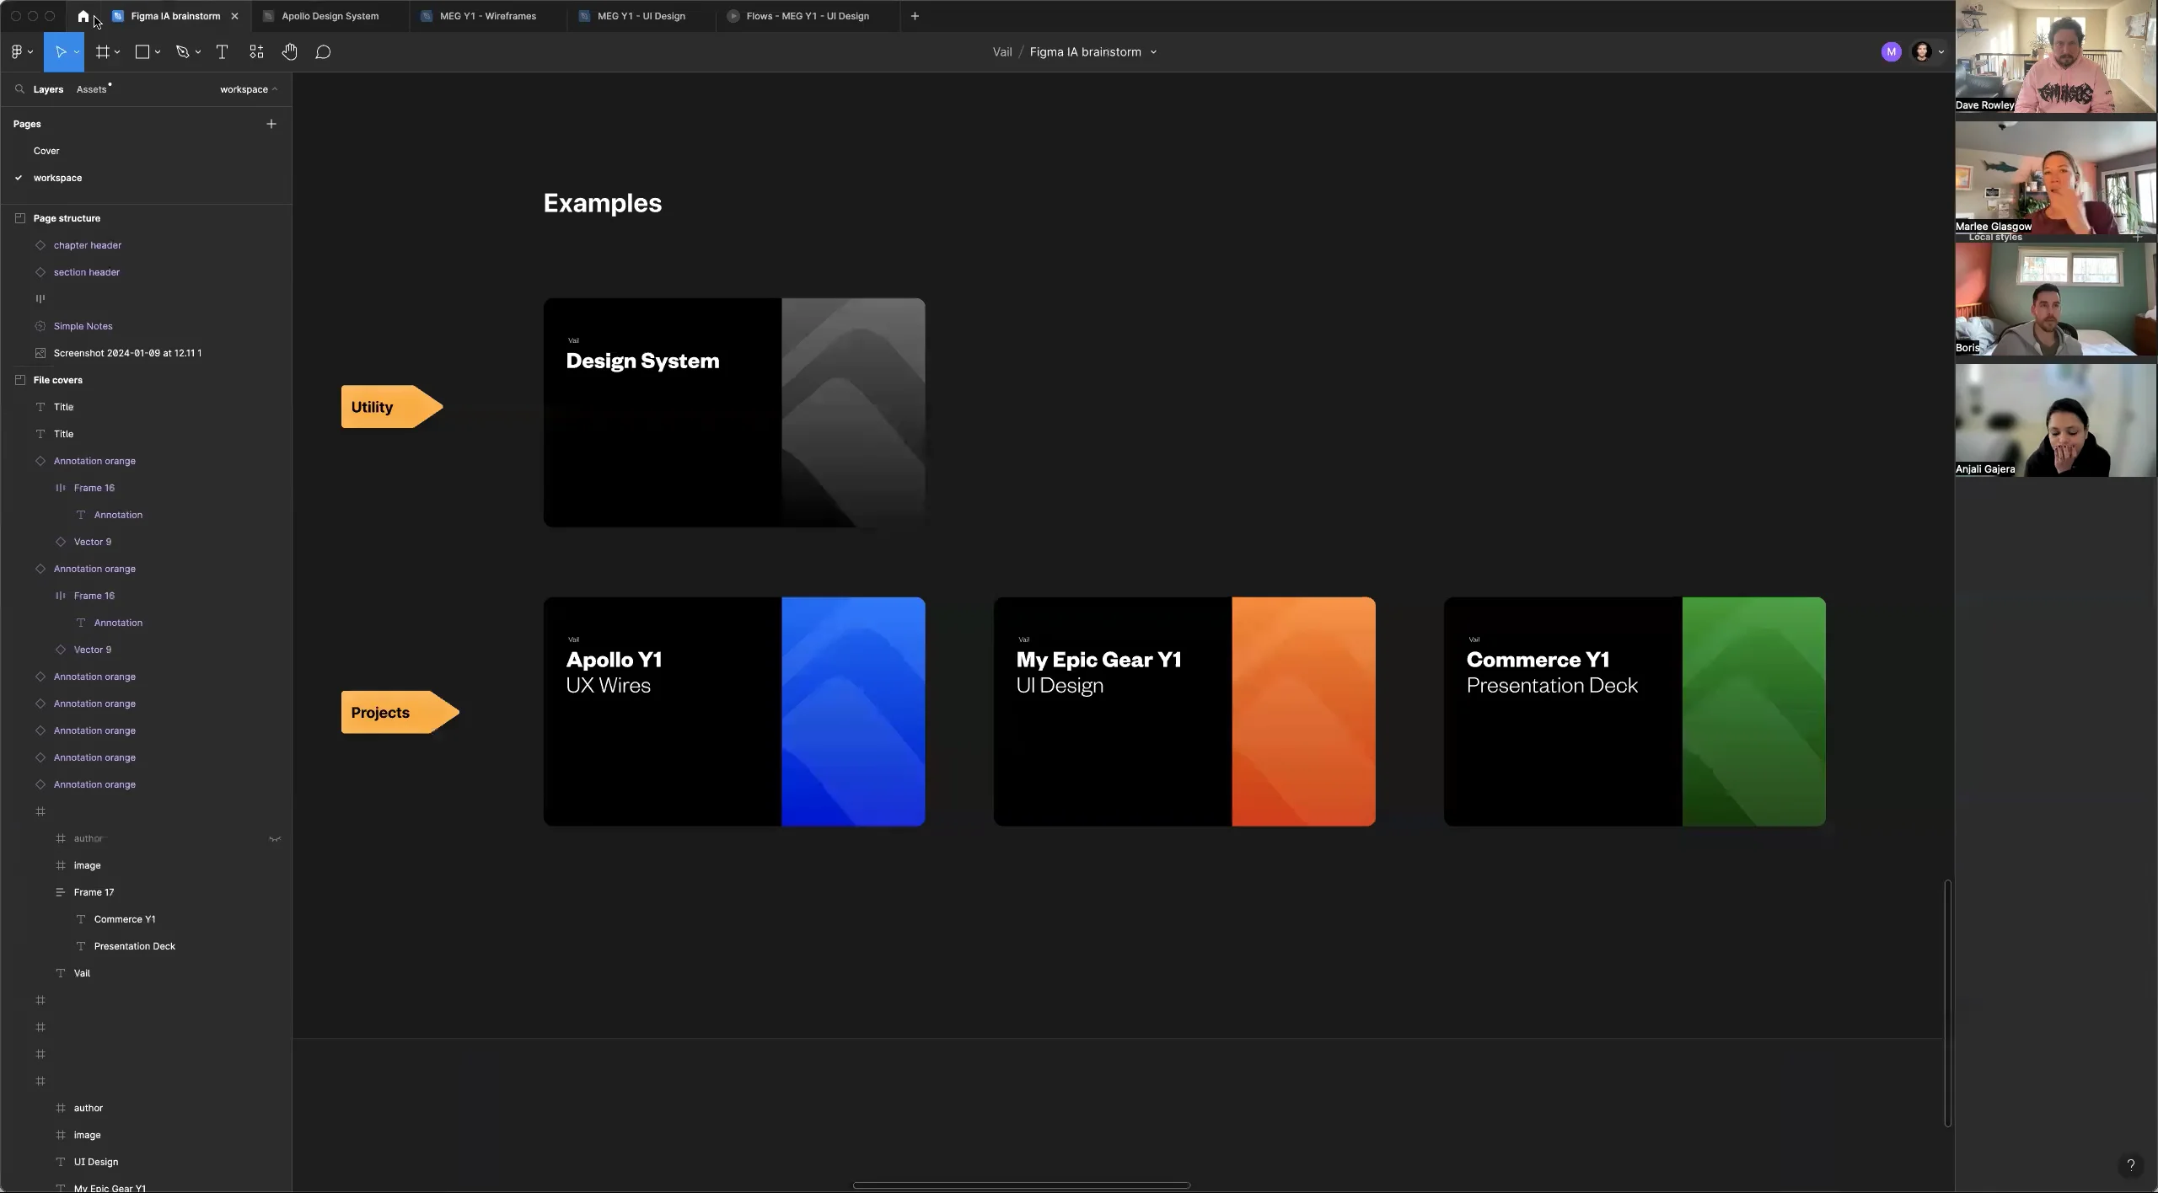The height and width of the screenshot is (1193, 2158).
Task: Select the Cover page in Pages list
Action: 46,151
